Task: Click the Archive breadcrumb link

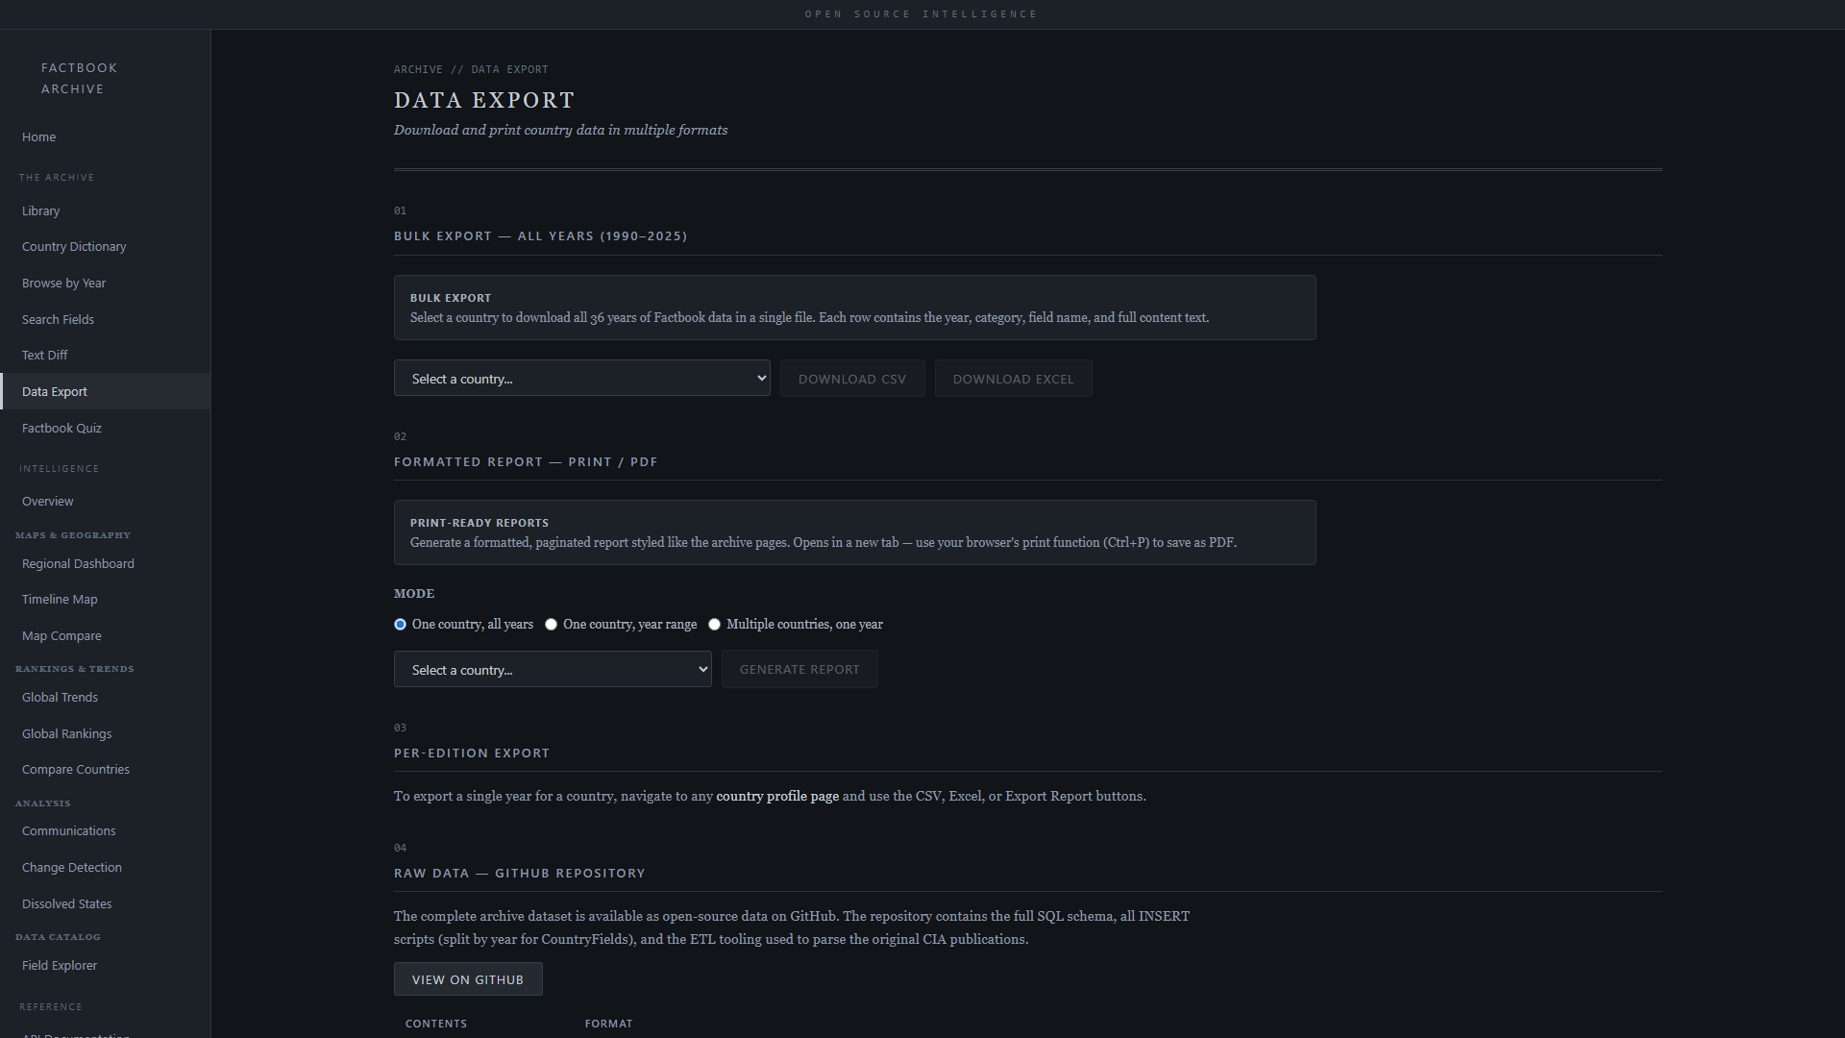Action: coord(418,69)
